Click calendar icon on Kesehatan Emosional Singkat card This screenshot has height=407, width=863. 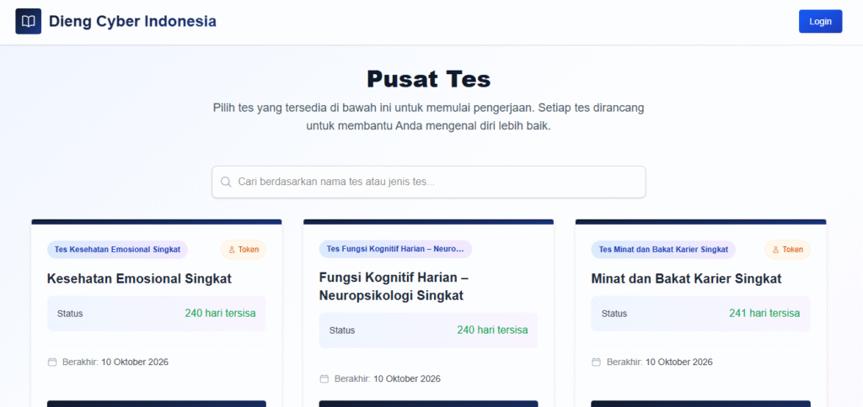pos(52,362)
